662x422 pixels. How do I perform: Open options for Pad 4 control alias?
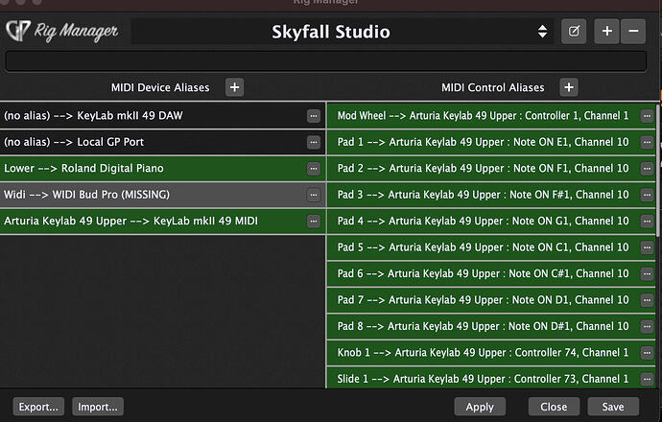pos(647,221)
